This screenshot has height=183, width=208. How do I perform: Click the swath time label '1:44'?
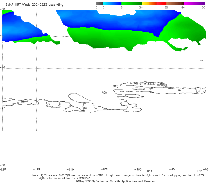(200, 171)
